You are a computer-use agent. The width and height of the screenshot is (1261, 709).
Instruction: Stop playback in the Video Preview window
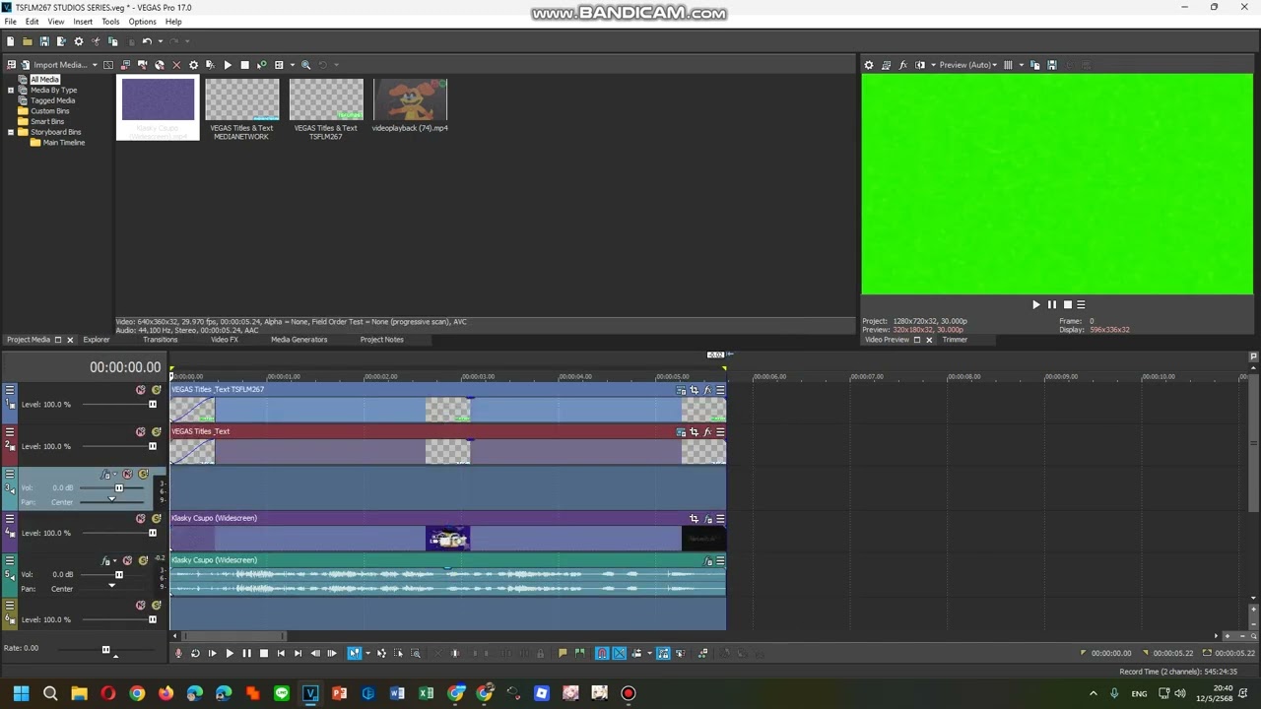click(x=1067, y=305)
